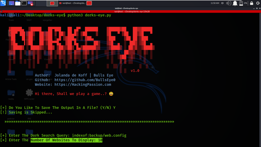Click the v1.0 version label

(135, 71)
